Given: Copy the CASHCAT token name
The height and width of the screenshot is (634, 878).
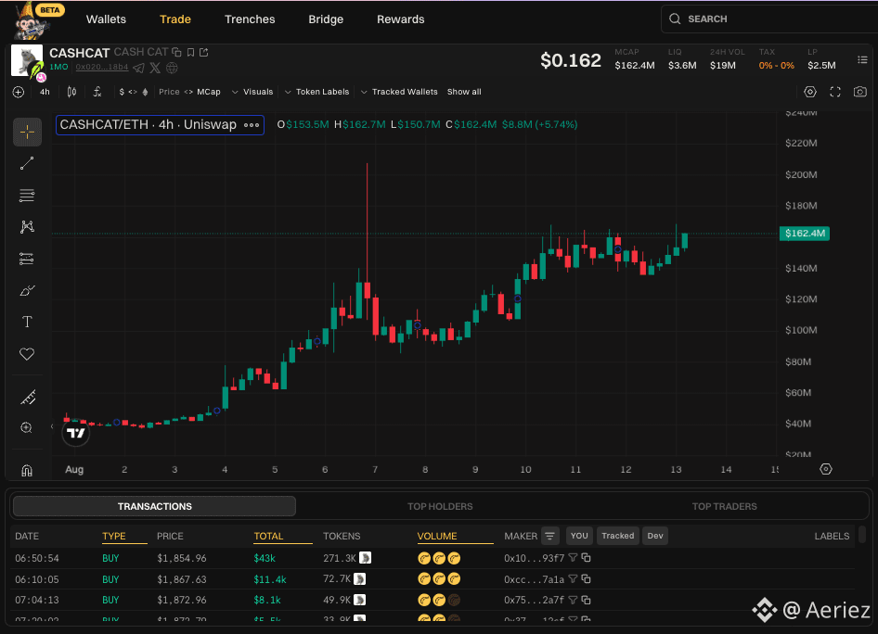Looking at the screenshot, I should coord(176,52).
